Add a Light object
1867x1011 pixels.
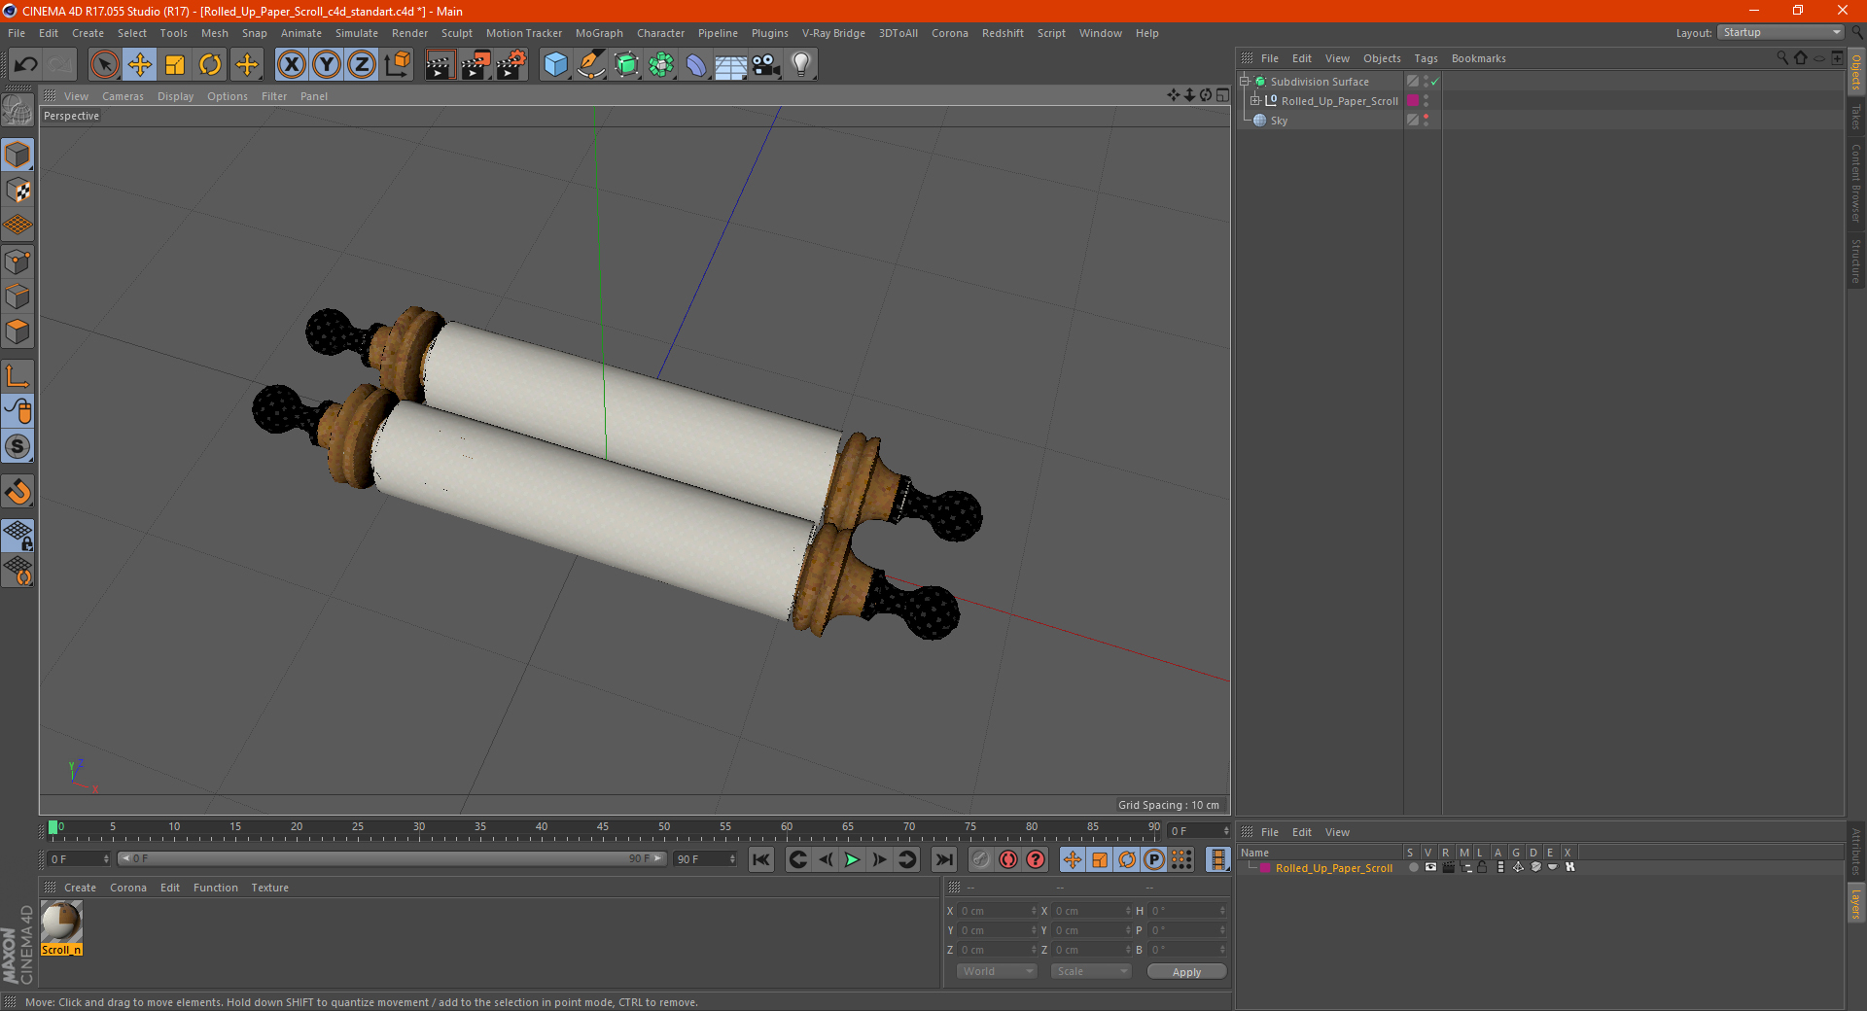click(x=801, y=65)
